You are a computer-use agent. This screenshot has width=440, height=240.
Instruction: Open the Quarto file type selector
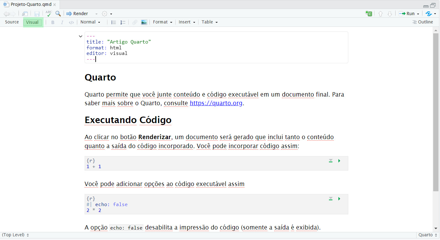[x=428, y=235]
